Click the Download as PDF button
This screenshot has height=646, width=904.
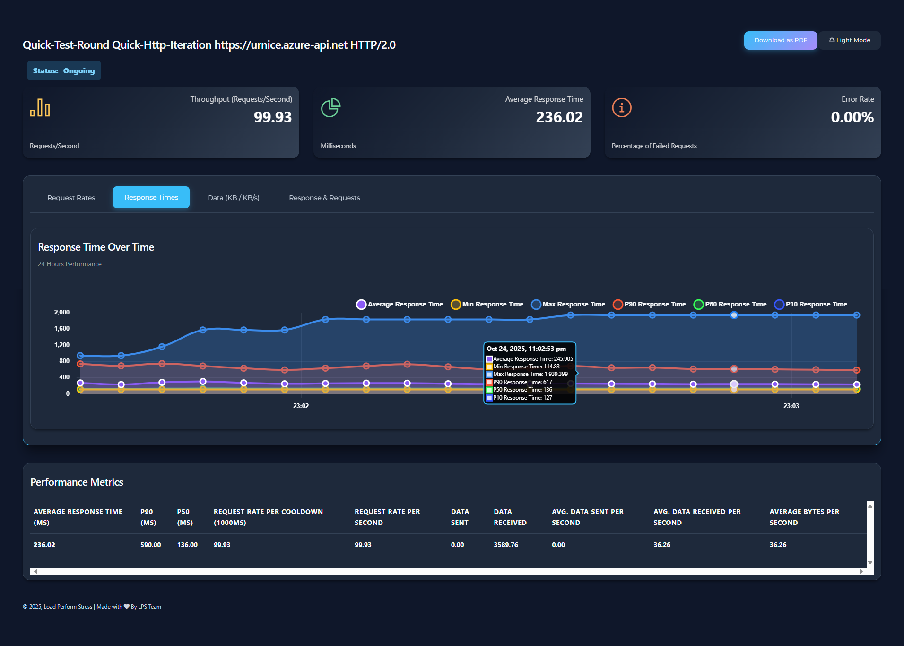[780, 40]
